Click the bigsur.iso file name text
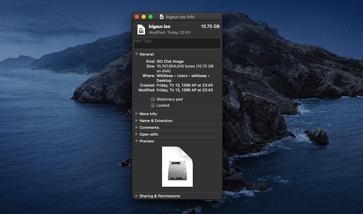 (160, 26)
